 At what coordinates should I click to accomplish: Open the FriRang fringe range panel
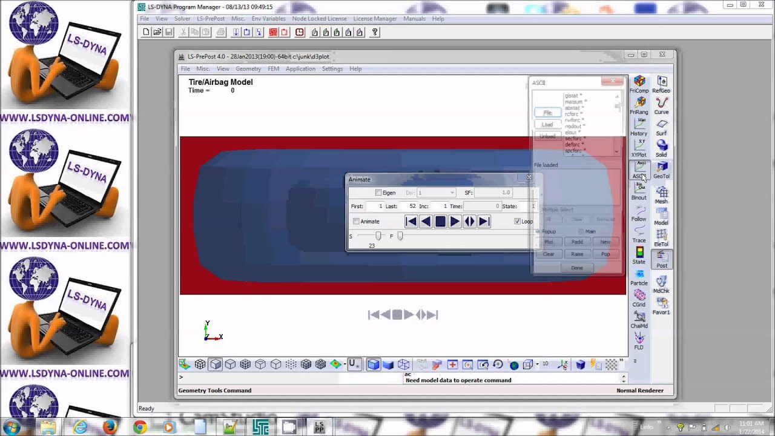pos(639,105)
